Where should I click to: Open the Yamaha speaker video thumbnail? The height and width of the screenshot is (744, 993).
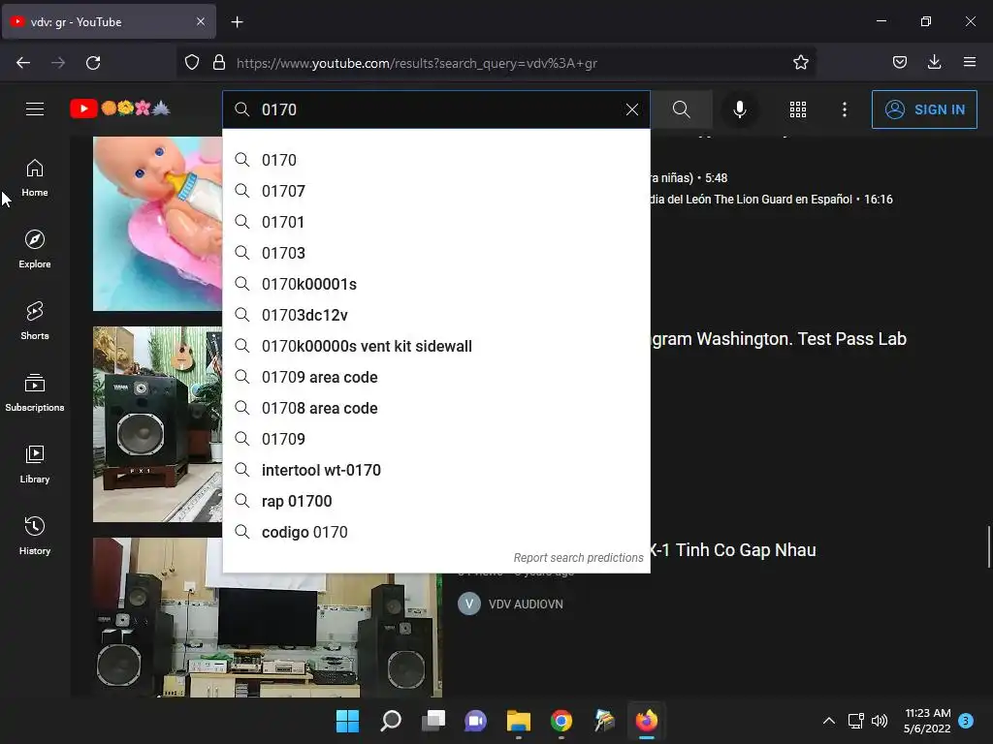pyautogui.click(x=158, y=424)
